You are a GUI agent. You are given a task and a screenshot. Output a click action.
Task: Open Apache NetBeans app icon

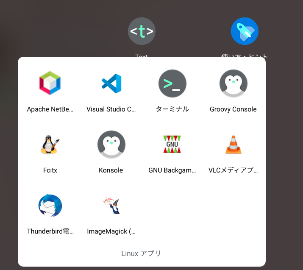50,83
